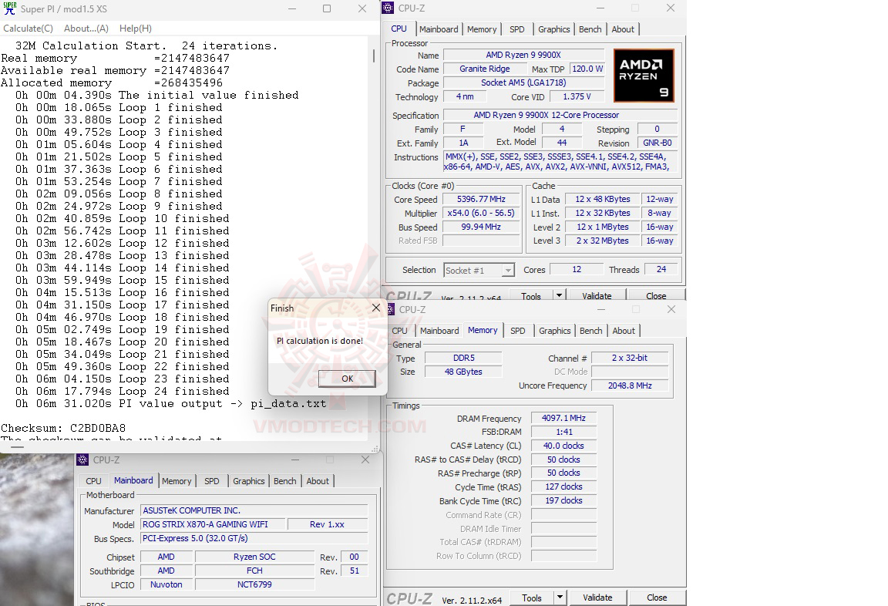The image size is (888, 606).
Task: Open CPU tab in bottom-left CPU-Z window
Action: click(x=93, y=481)
